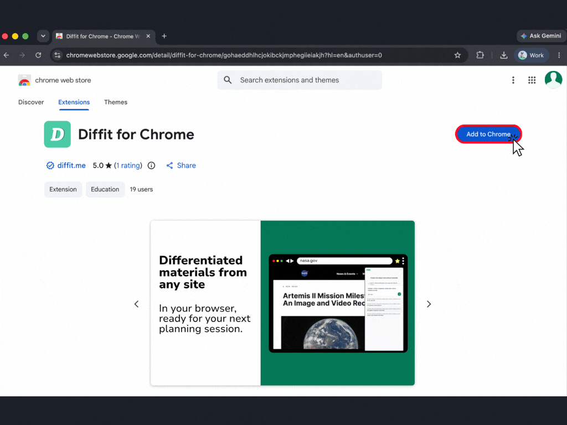Switch to the Themes tab

[x=116, y=102]
